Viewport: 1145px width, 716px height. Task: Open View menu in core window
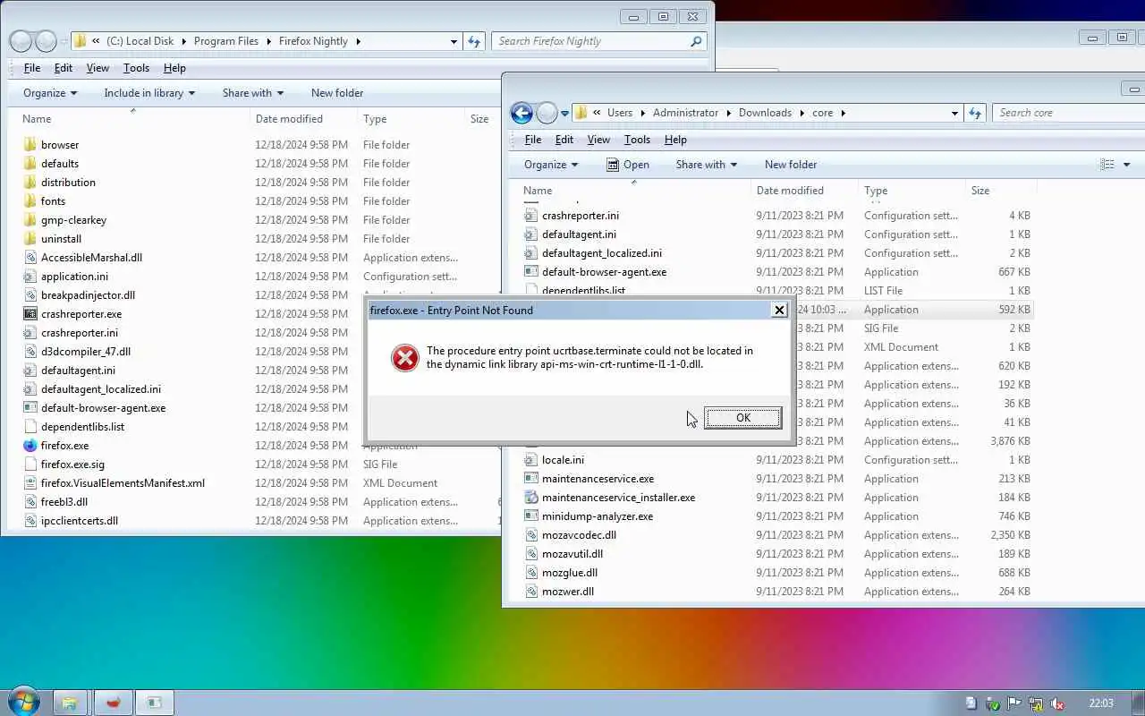[598, 140]
